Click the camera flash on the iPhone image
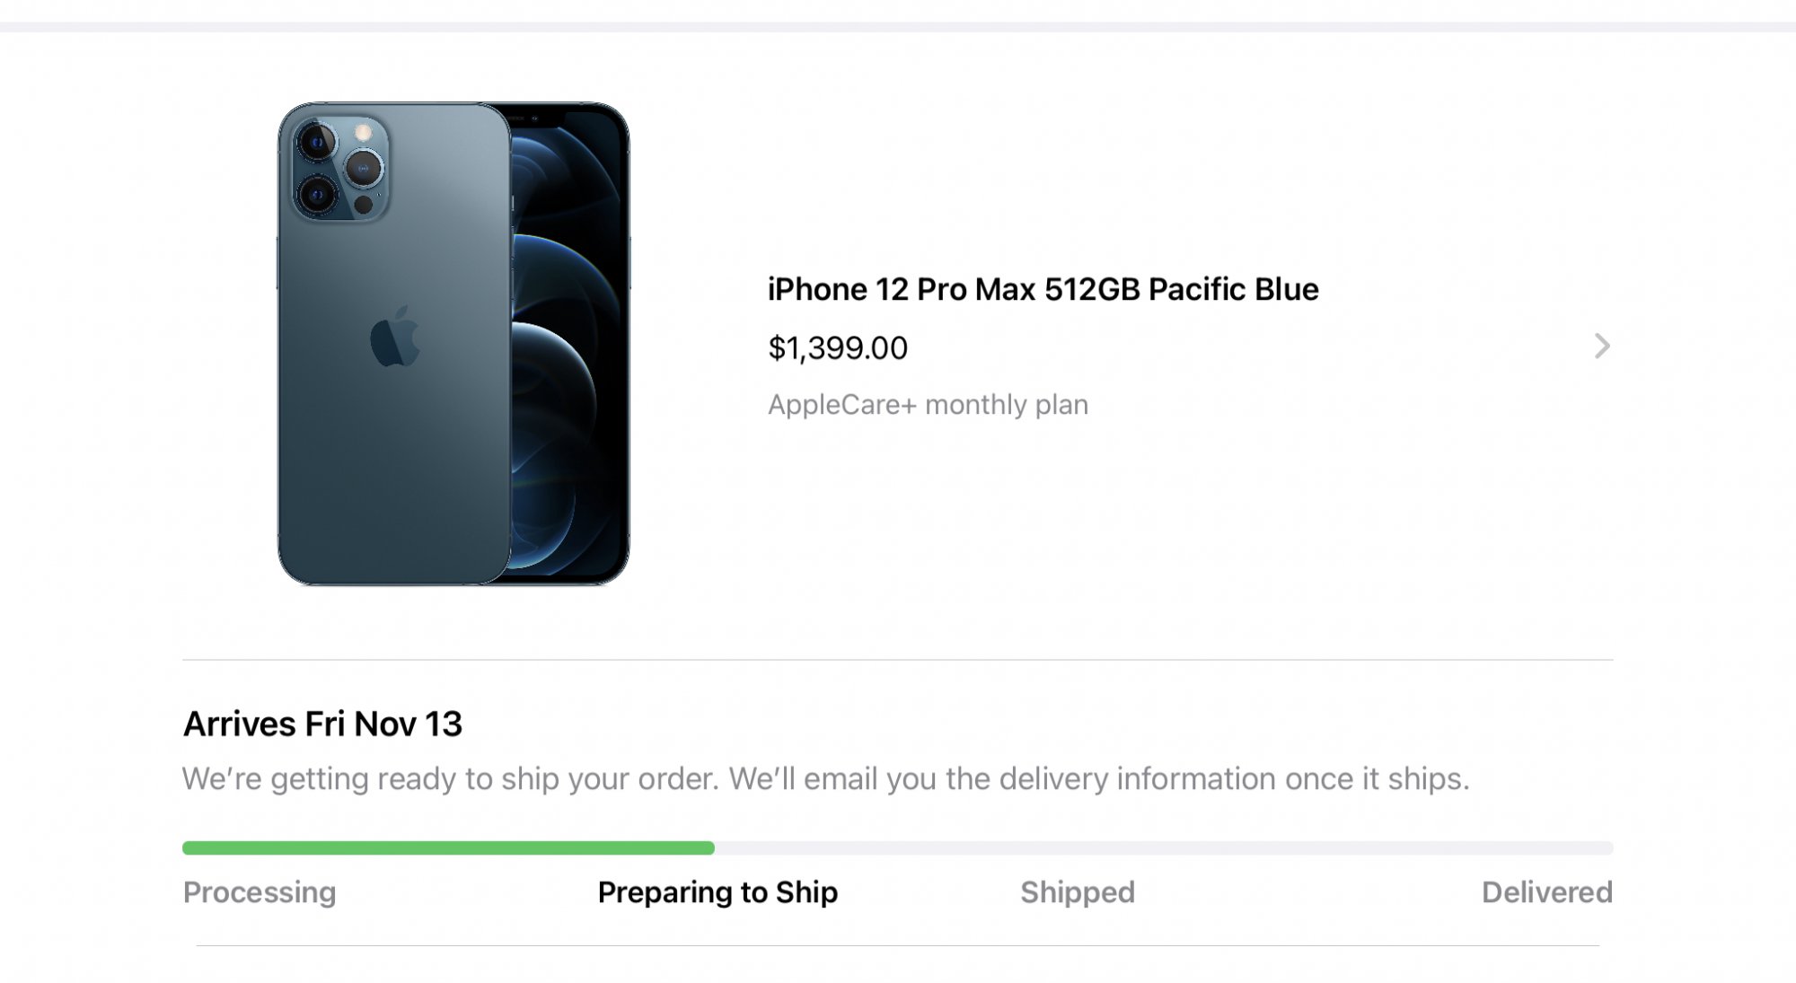The width and height of the screenshot is (1796, 983). coord(364,133)
